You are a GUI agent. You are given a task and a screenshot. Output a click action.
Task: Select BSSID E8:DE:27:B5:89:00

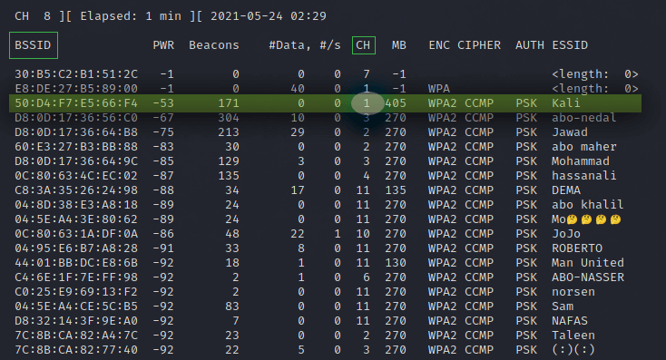point(76,89)
